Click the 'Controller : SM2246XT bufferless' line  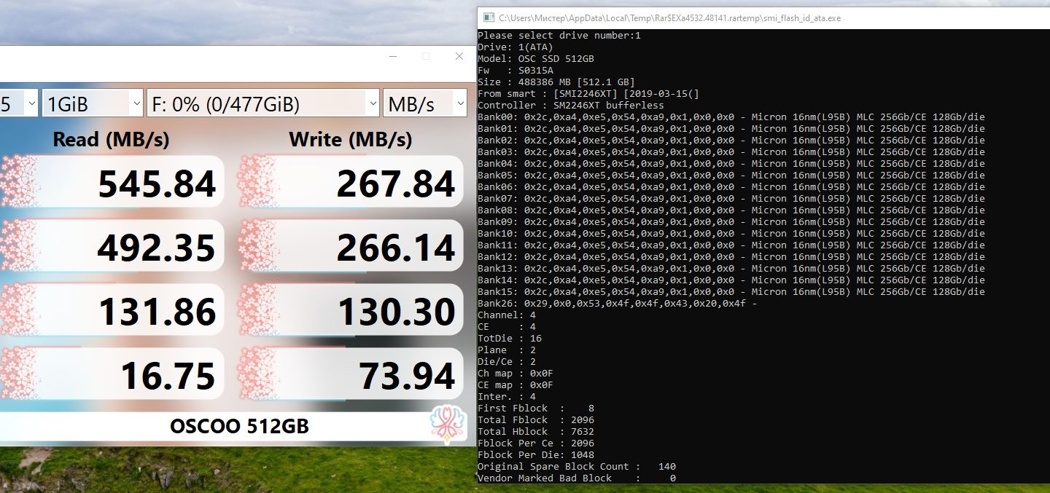pyautogui.click(x=571, y=105)
